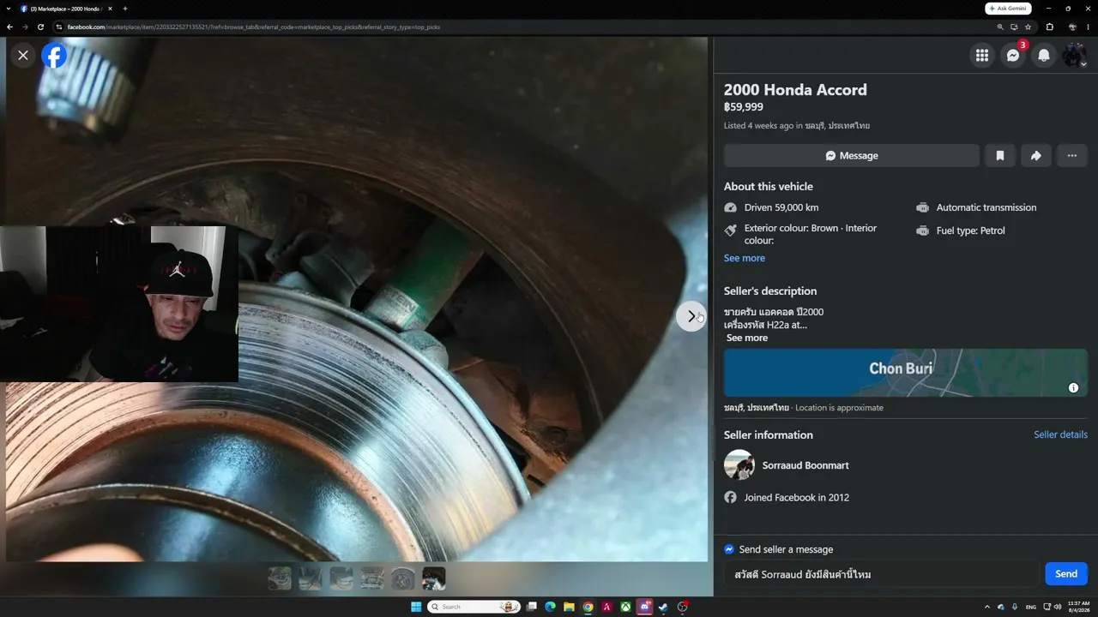1098x617 pixels.
Task: Select the first photo thumbnail
Action: click(280, 578)
